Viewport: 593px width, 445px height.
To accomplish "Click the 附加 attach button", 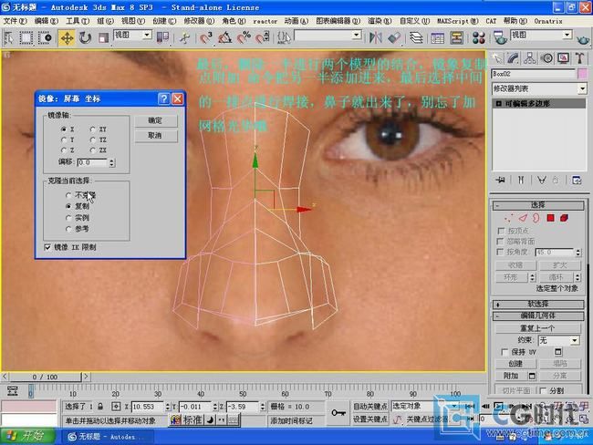I will coord(511,376).
